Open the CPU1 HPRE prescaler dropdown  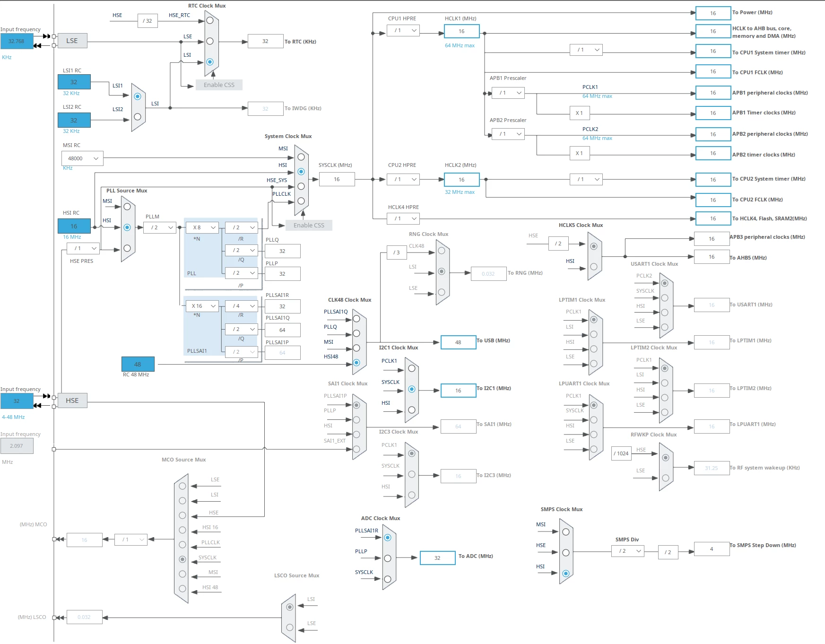pos(403,31)
